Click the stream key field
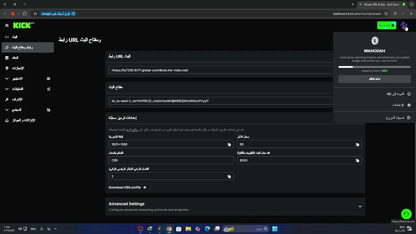Viewport: 416px width, 234px height. pyautogui.click(x=221, y=101)
